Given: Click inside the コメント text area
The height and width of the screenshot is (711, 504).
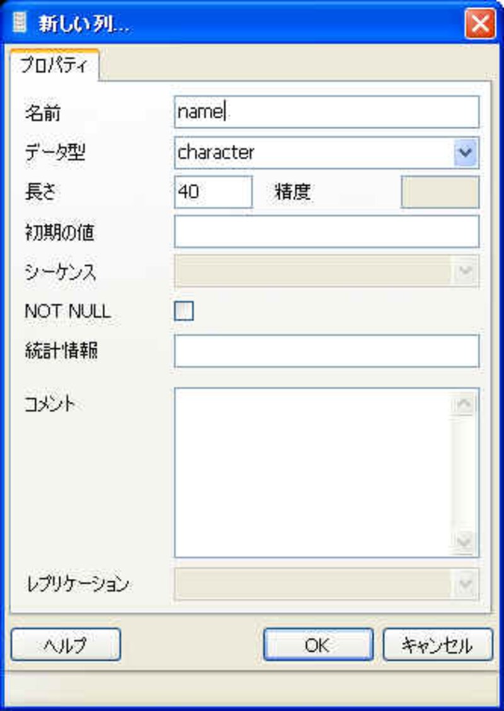Looking at the screenshot, I should (313, 472).
